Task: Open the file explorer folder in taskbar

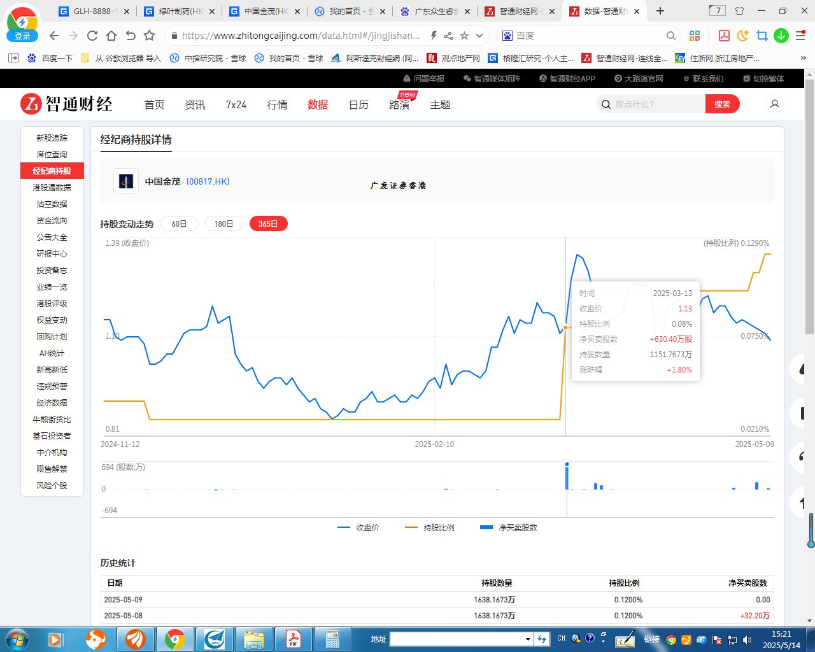Action: [x=254, y=639]
